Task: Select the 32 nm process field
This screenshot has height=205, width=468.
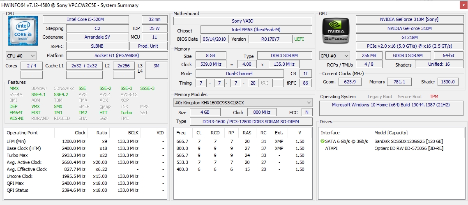Action: tap(154, 19)
